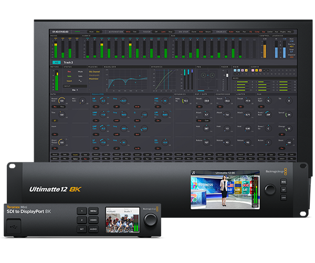Screen dimensions: 315x263
Task: Click the dynamics curve graph
Action: 166,79
